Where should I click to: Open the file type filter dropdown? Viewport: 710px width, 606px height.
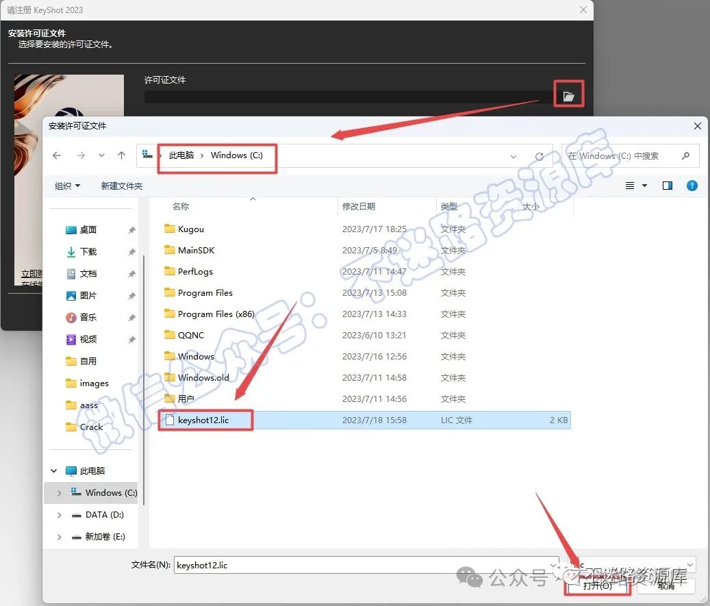click(x=690, y=565)
